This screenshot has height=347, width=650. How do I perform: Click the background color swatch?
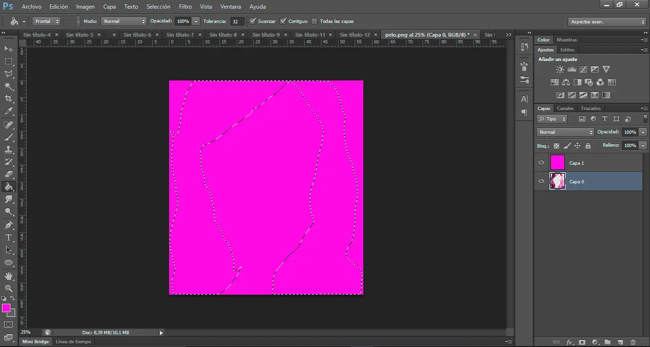coord(12,314)
